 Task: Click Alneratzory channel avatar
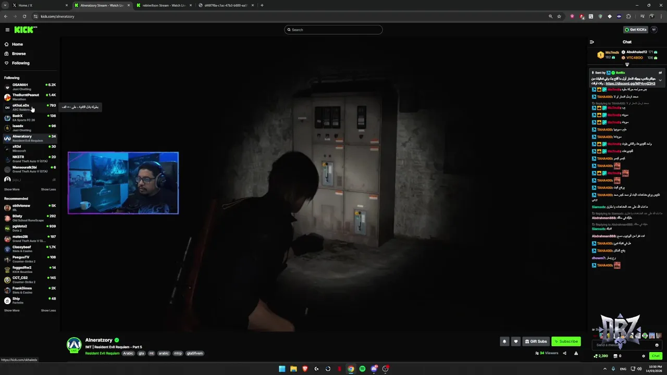click(x=74, y=345)
